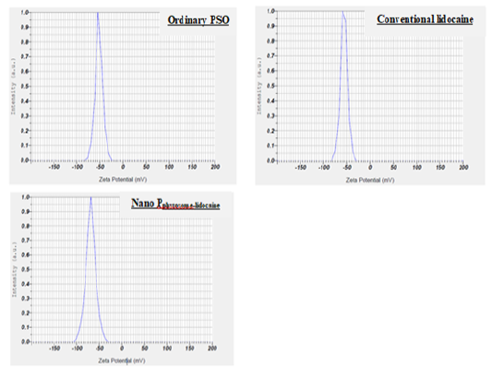492x378 pixels.
Task: Click "Intensity (a.u.)" axis label of Conventional lidocaine chart
Action: tap(259, 86)
